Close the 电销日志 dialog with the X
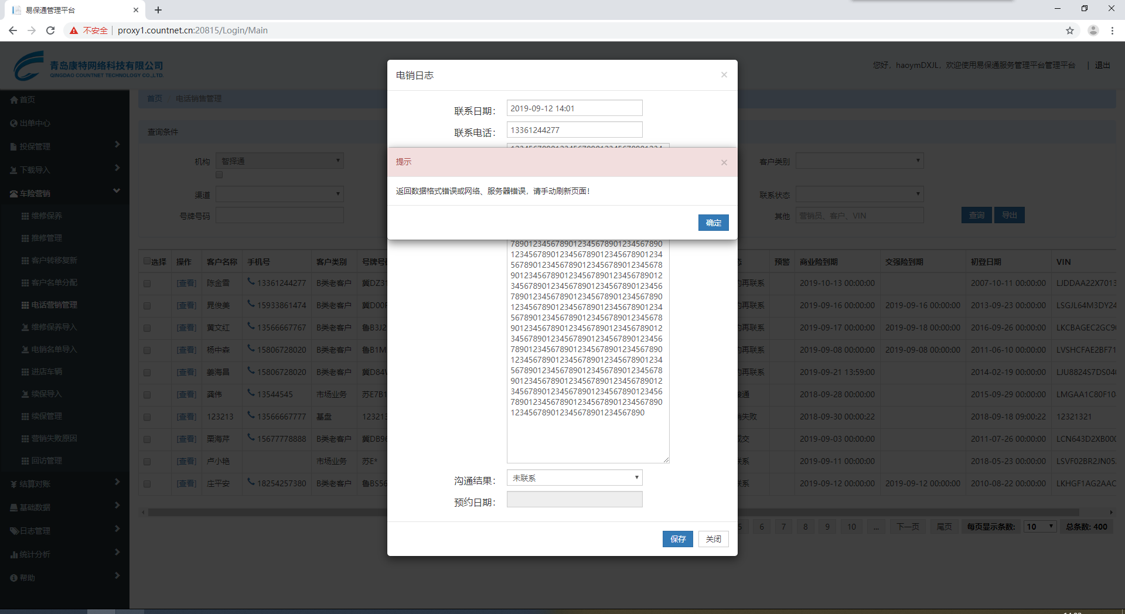 point(724,74)
